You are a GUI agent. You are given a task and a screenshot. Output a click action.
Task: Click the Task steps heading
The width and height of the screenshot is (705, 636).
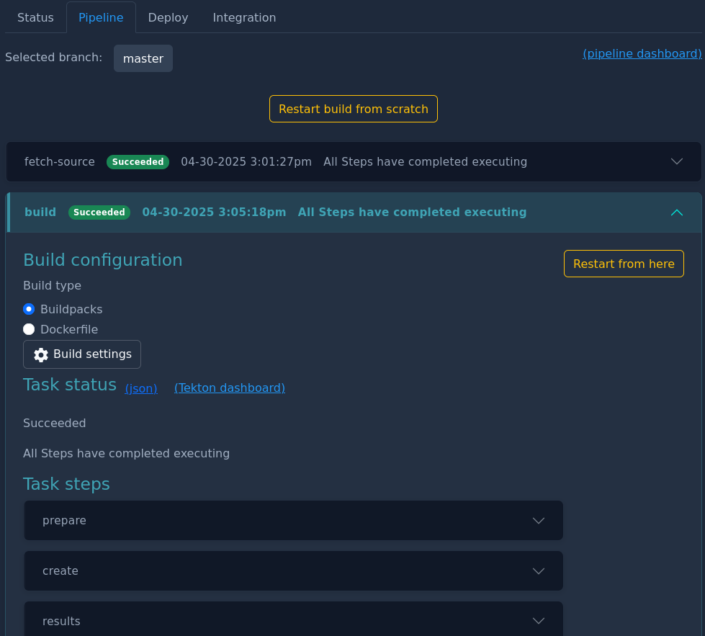[66, 484]
